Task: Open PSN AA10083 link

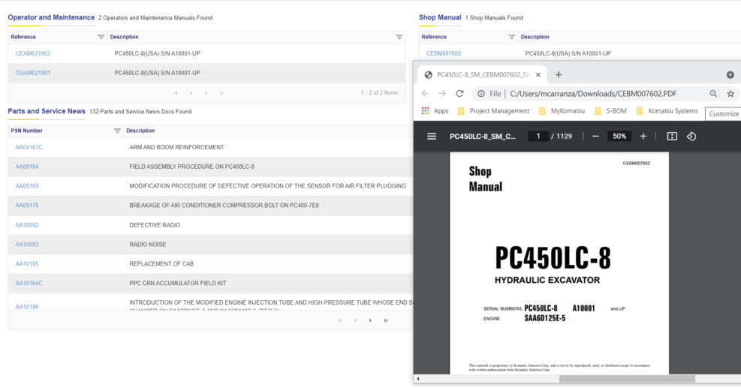Action: 27,245
